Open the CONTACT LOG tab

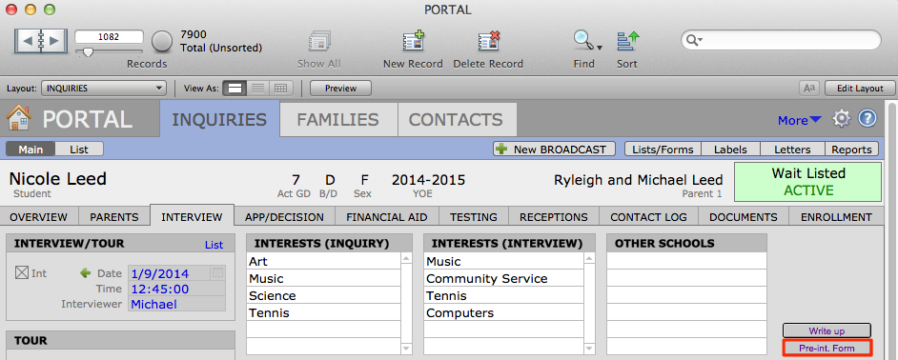coord(648,217)
